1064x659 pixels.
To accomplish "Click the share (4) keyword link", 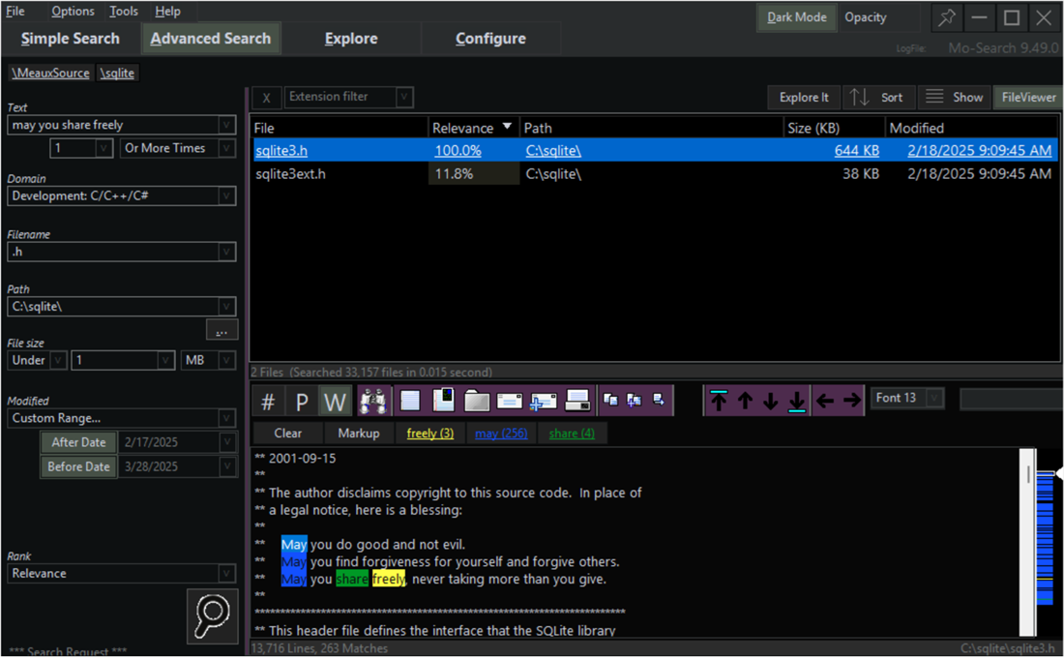I will [x=572, y=434].
